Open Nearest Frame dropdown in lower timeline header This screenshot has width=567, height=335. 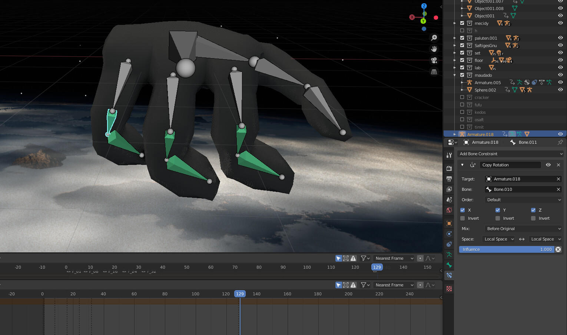point(394,285)
